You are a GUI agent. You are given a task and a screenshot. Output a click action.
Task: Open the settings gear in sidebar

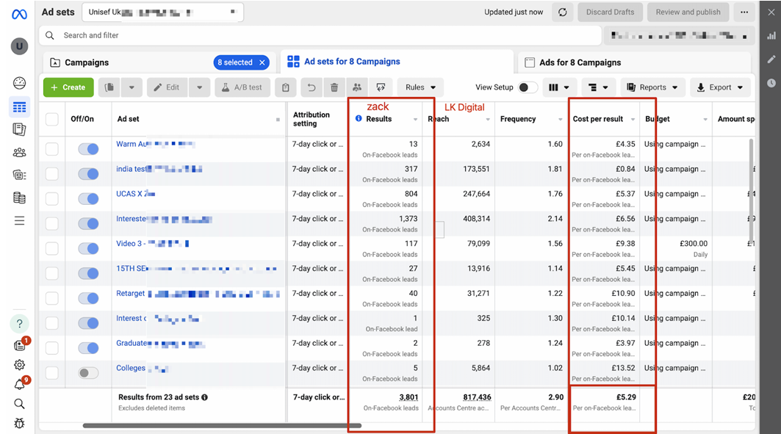19,365
